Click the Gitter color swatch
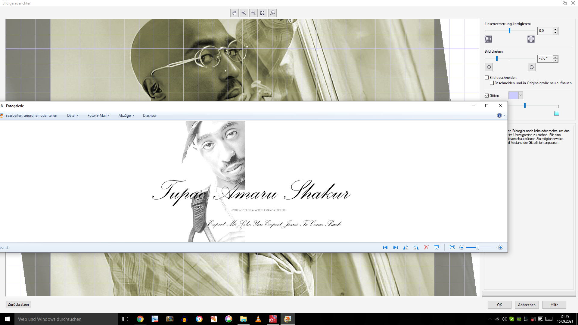Image resolution: width=578 pixels, height=325 pixels. point(513,96)
